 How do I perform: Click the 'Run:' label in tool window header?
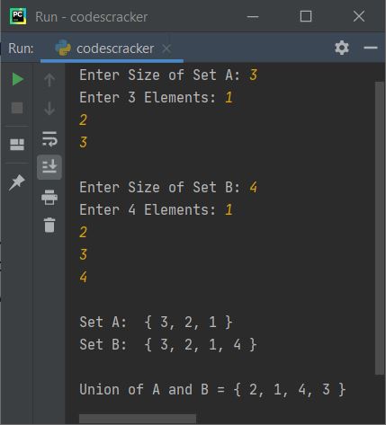(x=21, y=49)
